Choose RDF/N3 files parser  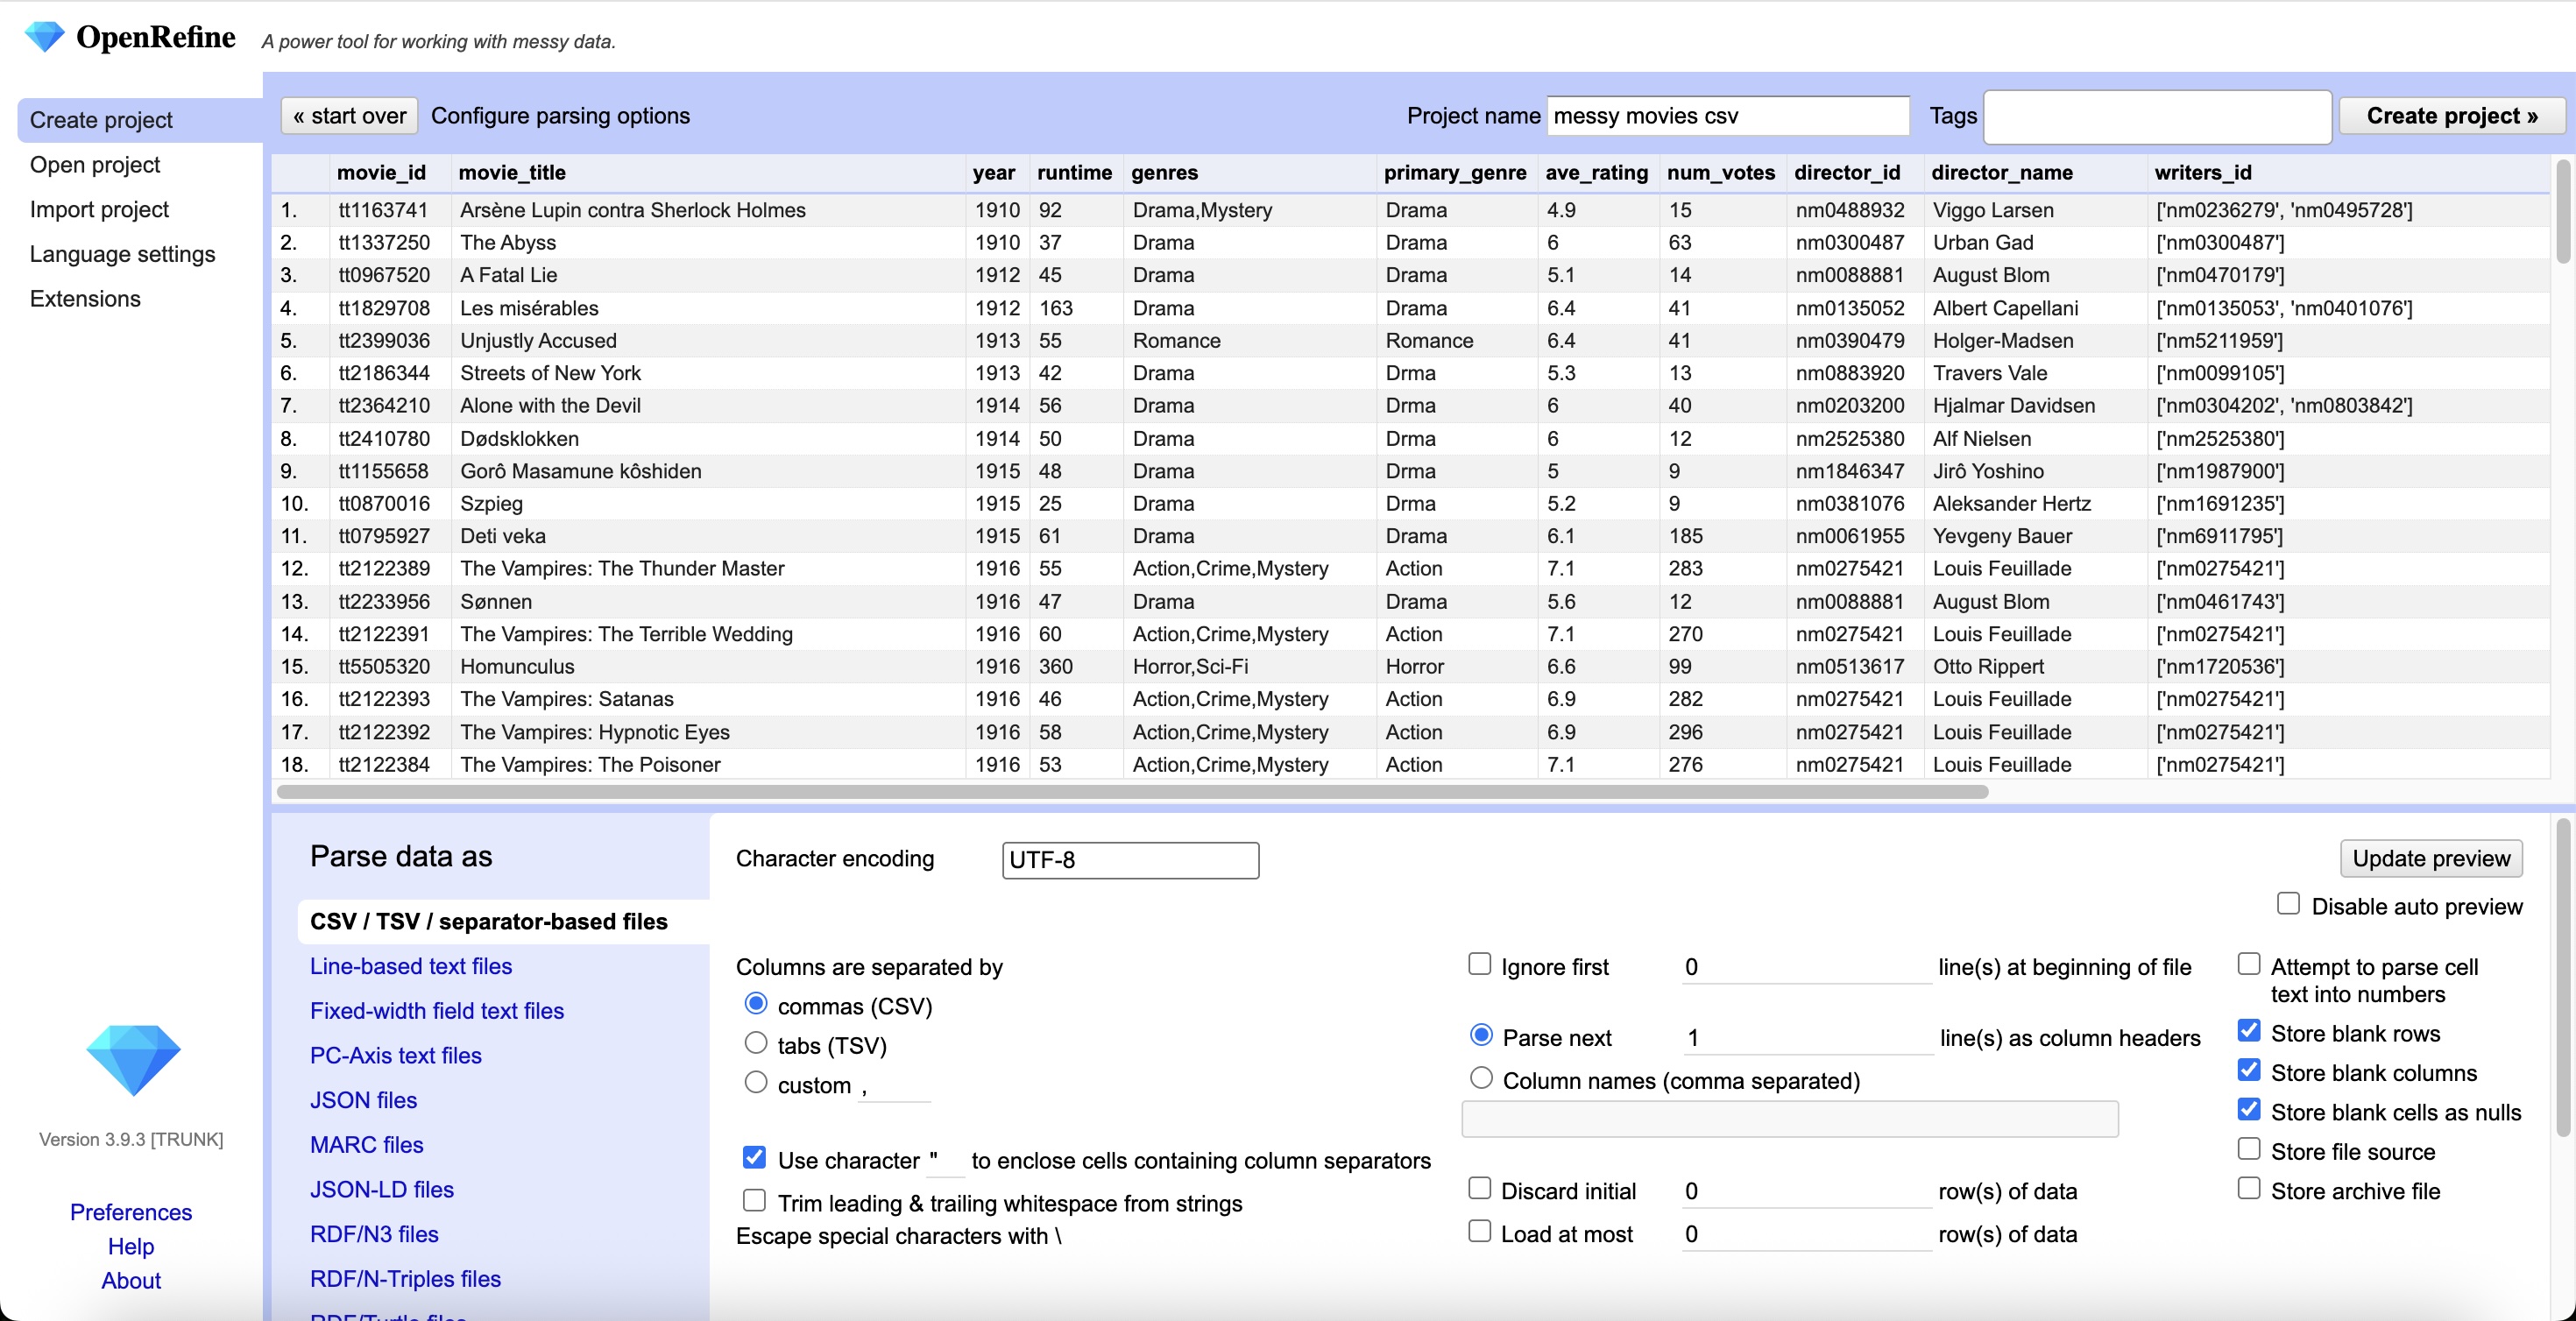click(x=374, y=1235)
